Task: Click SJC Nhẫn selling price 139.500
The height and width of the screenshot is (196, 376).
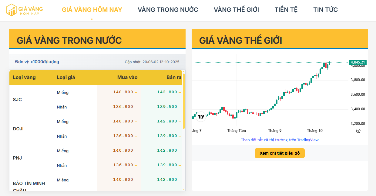Action: (167, 107)
